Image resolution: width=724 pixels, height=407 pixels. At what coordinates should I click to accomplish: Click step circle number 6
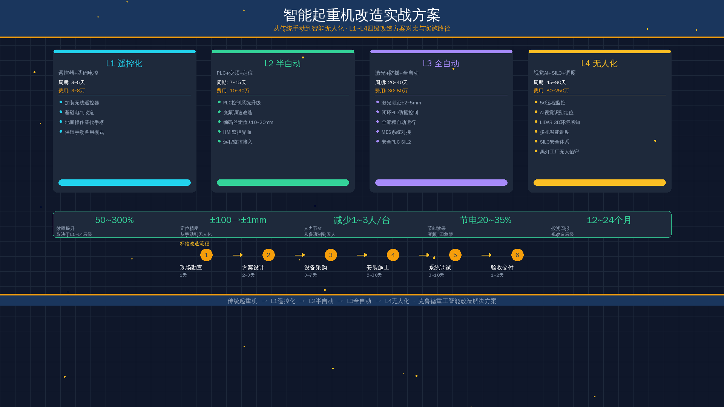click(517, 255)
